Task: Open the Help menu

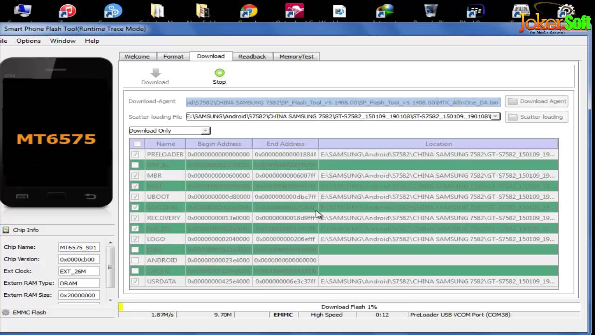Action: pyautogui.click(x=92, y=40)
